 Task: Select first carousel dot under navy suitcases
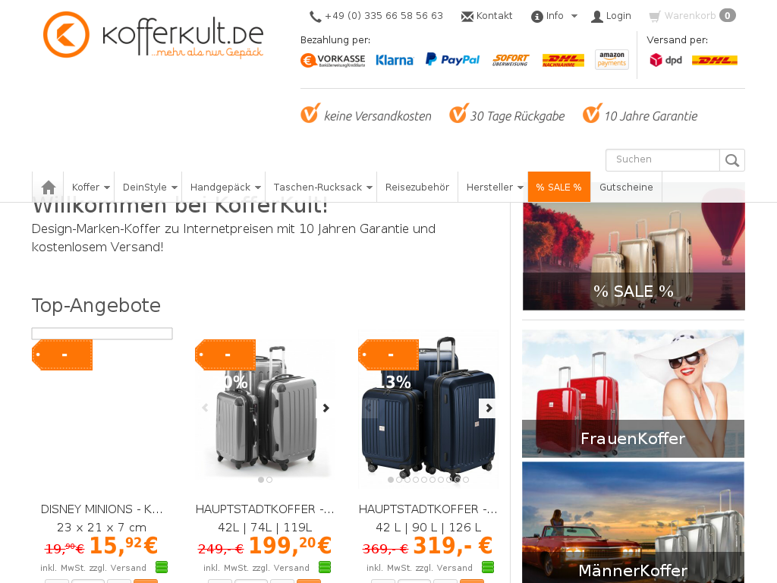click(391, 480)
